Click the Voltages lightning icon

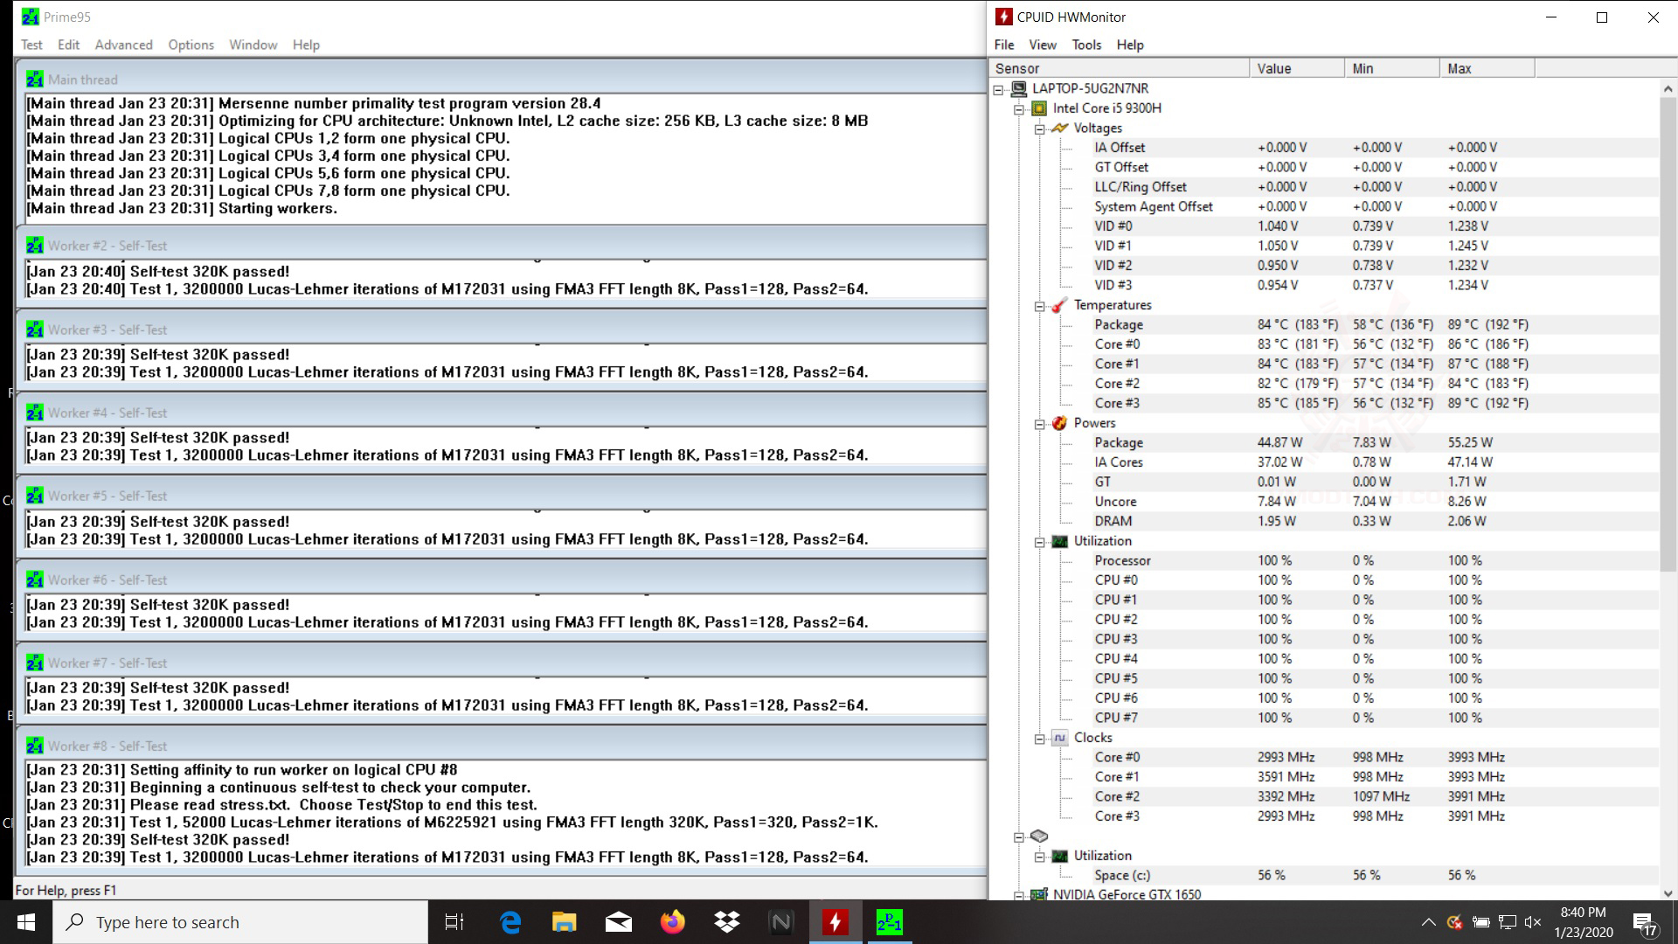tap(1059, 128)
